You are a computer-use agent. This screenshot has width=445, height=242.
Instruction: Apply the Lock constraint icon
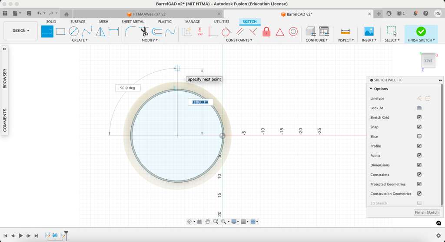pyautogui.click(x=266, y=32)
